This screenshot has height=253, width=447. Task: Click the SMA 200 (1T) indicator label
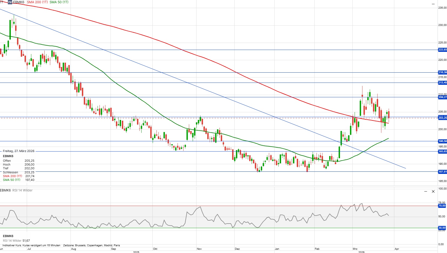[x=37, y=2]
